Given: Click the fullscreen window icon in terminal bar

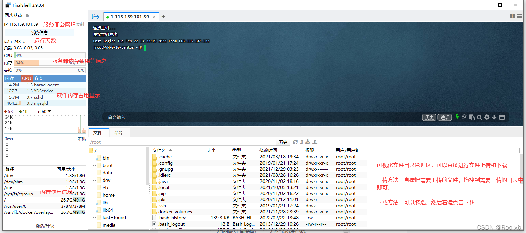Looking at the screenshot, I should tap(502, 117).
